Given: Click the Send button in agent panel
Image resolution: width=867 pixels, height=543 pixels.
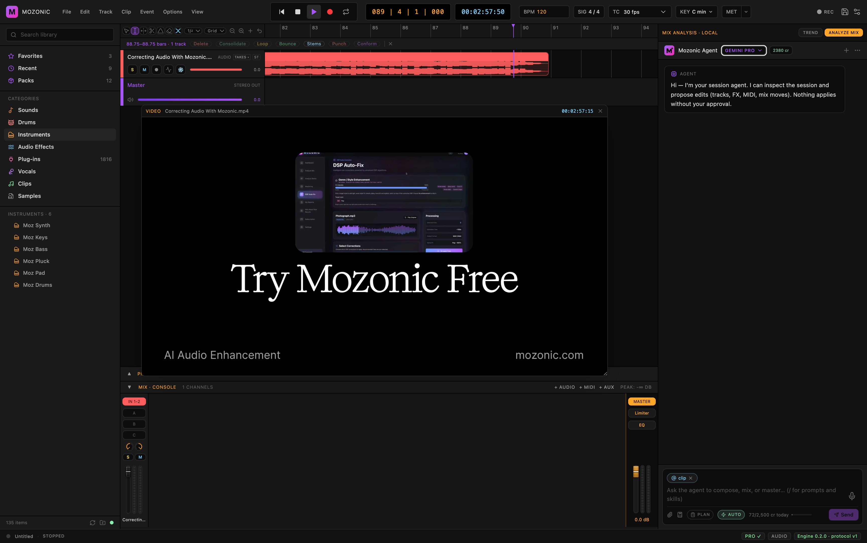Looking at the screenshot, I should [843, 515].
